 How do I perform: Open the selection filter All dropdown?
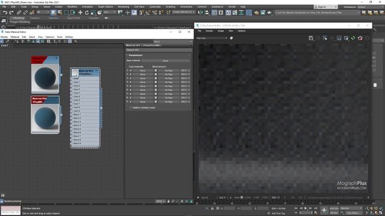(x=43, y=12)
